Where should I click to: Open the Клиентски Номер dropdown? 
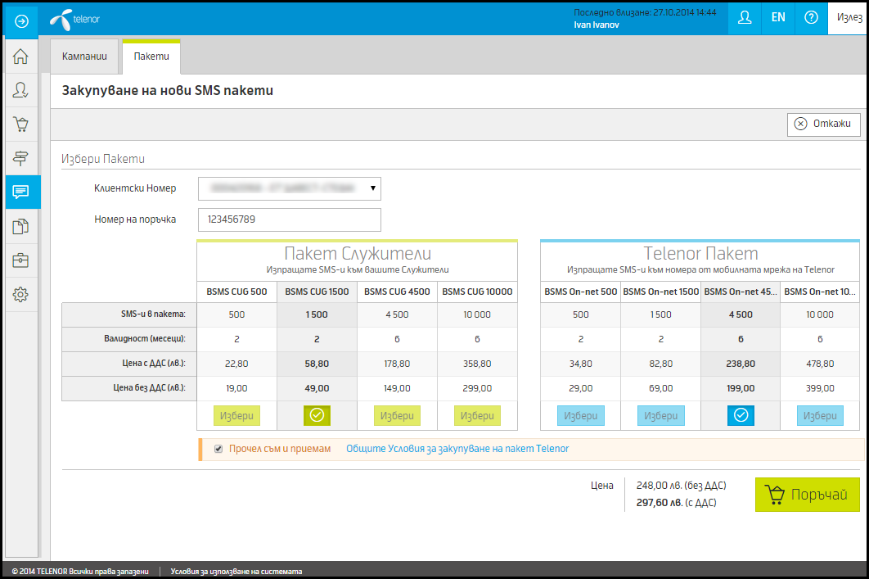pyautogui.click(x=290, y=188)
